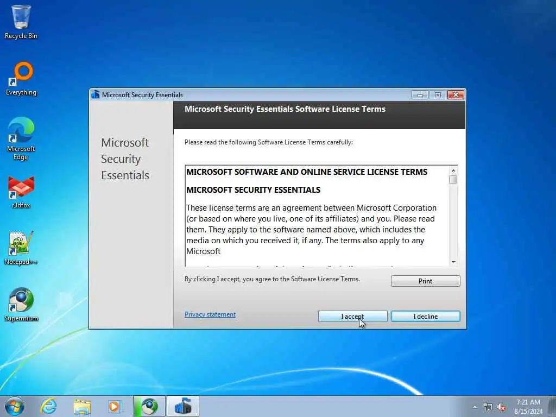The width and height of the screenshot is (556, 417).
Task: Select the r3dfox desktop shortcut
Action: pos(21,192)
